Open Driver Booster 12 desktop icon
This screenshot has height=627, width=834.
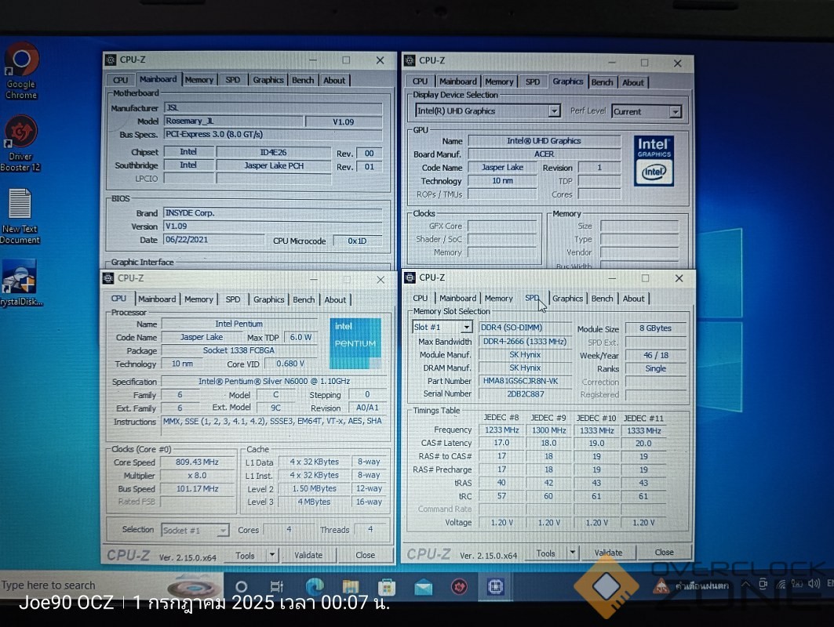(20, 144)
